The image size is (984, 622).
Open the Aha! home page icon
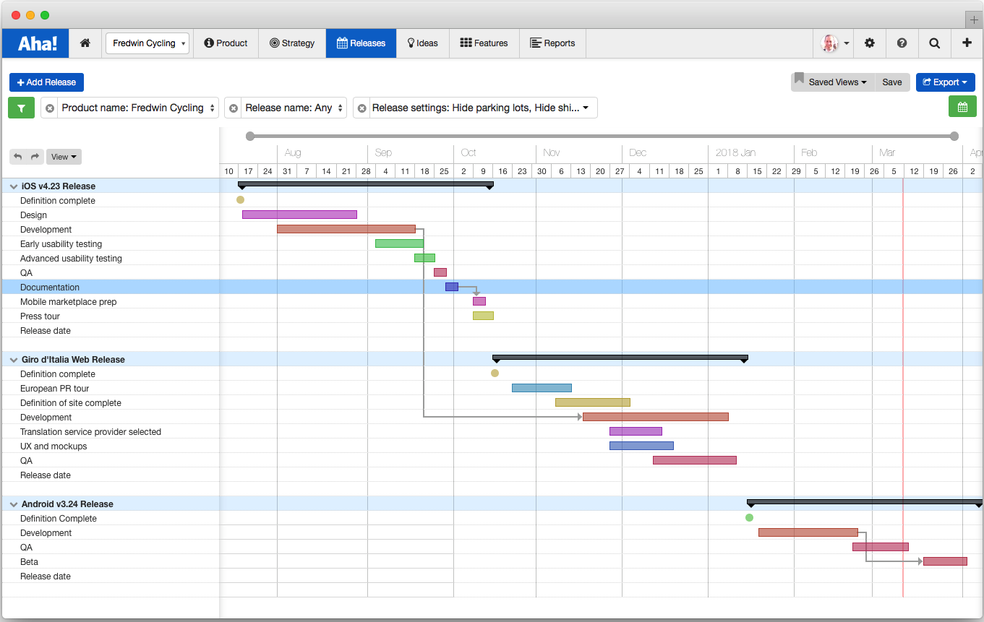(x=85, y=43)
